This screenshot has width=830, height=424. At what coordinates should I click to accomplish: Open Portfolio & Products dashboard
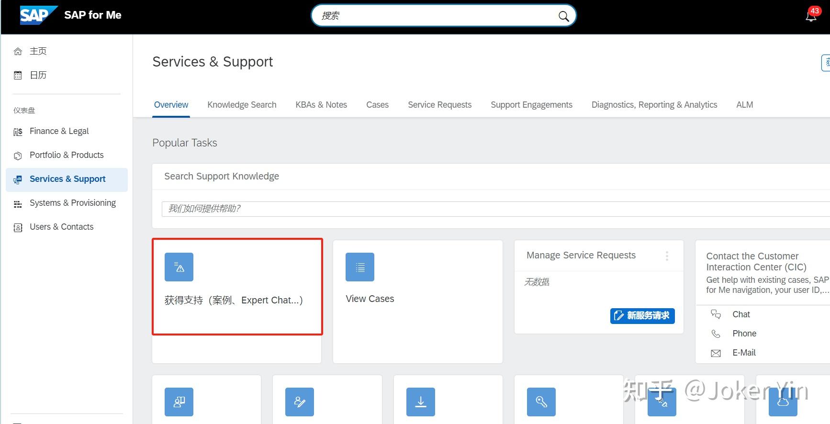(67, 155)
